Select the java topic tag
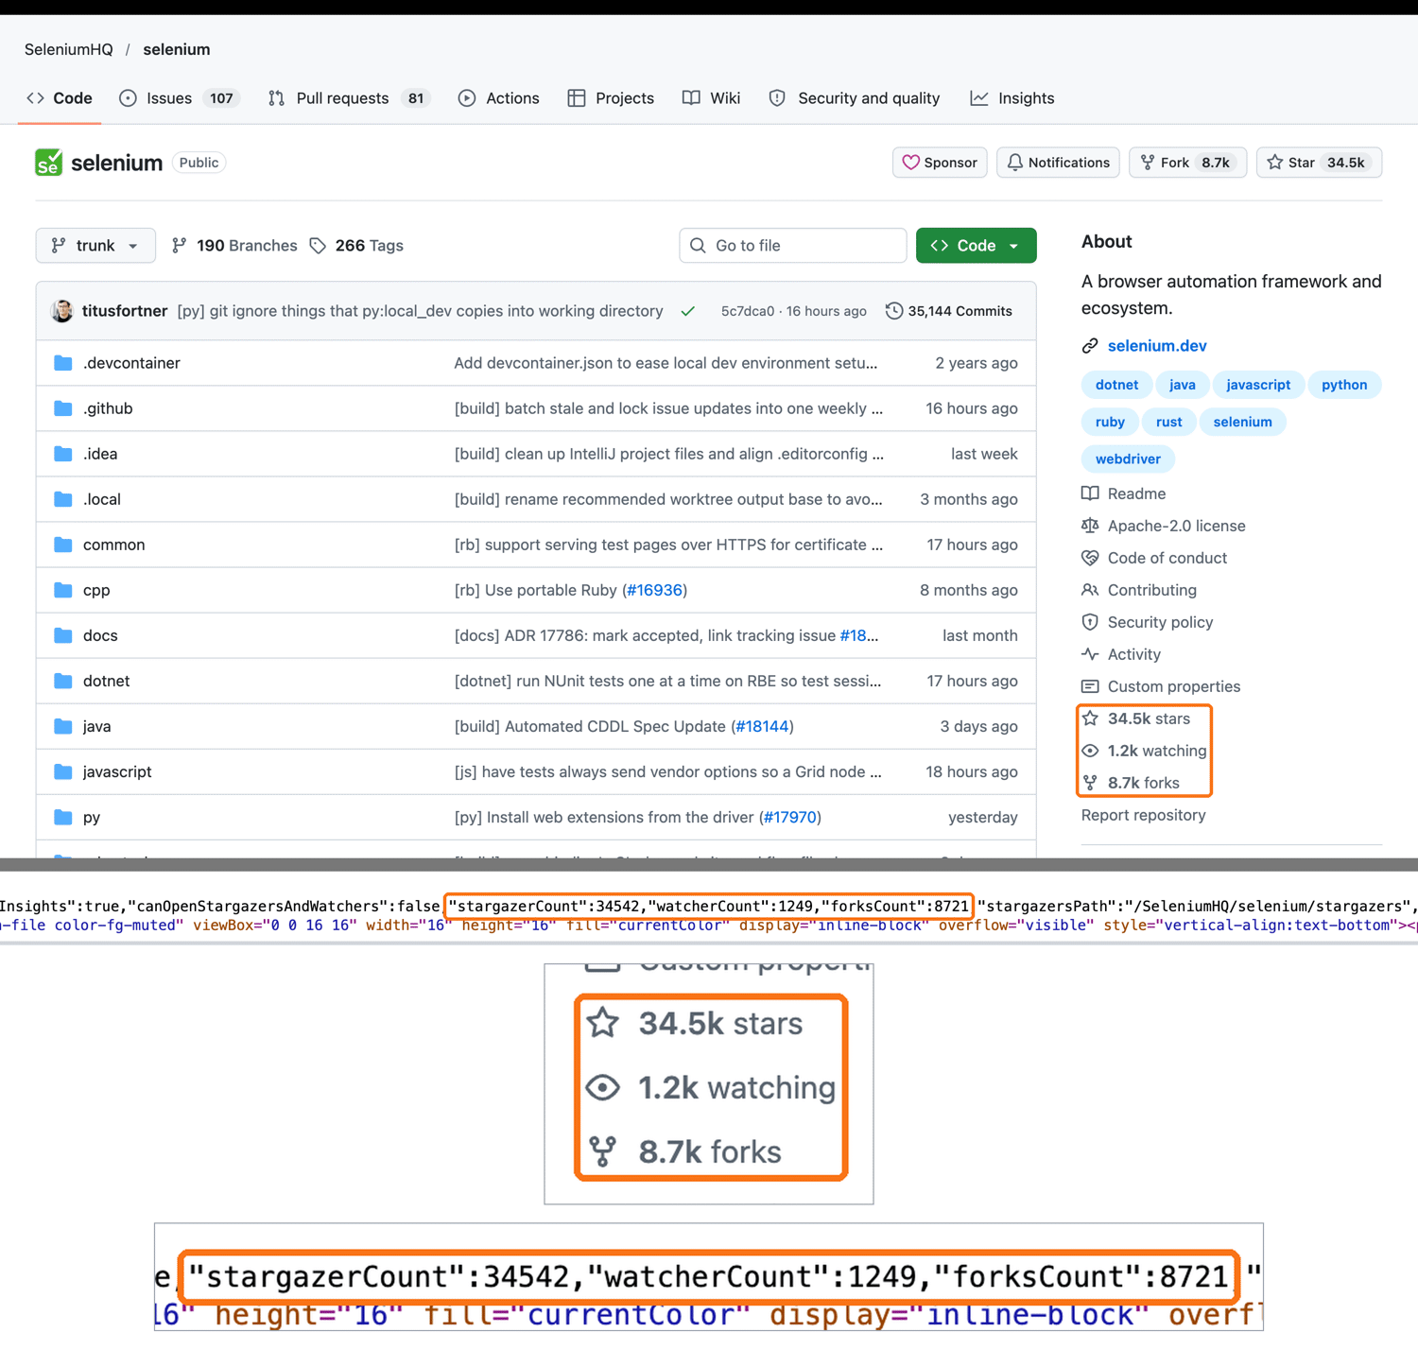This screenshot has width=1418, height=1350. tap(1182, 385)
